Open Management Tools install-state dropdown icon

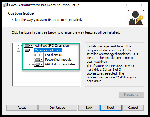click(x=29, y=50)
